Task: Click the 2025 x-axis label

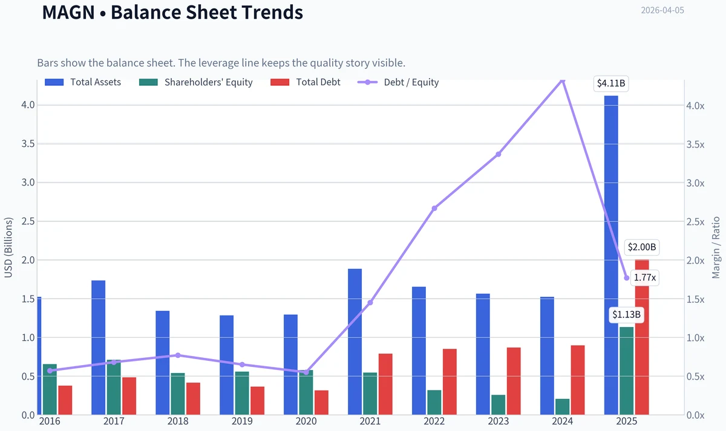Action: [627, 422]
